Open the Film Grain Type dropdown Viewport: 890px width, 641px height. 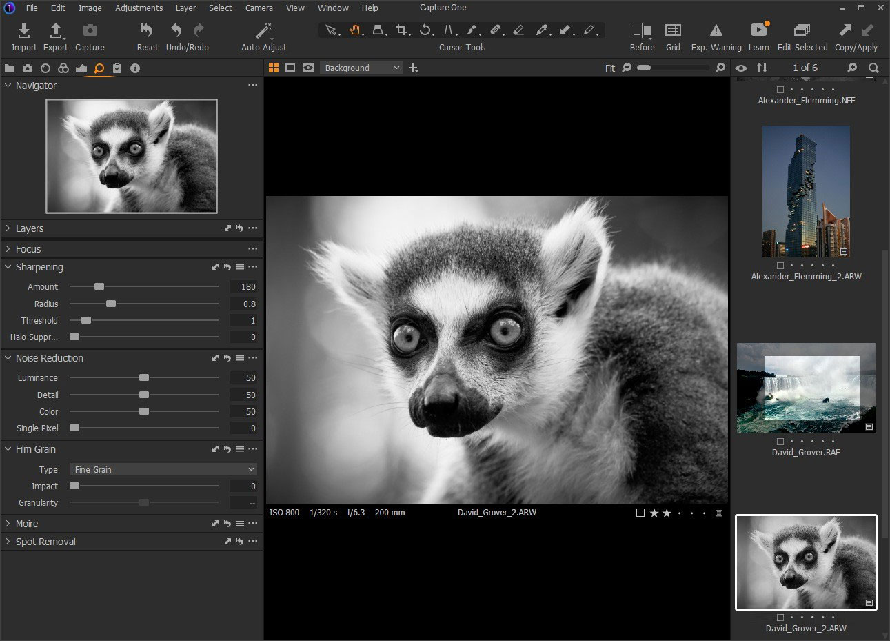tap(163, 469)
